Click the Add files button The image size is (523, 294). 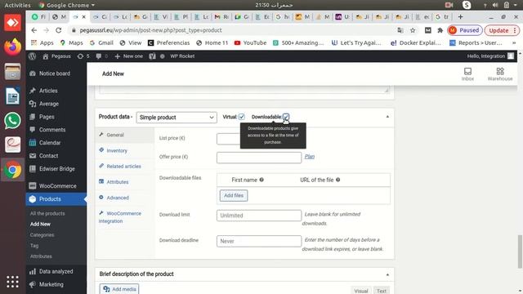(x=234, y=196)
